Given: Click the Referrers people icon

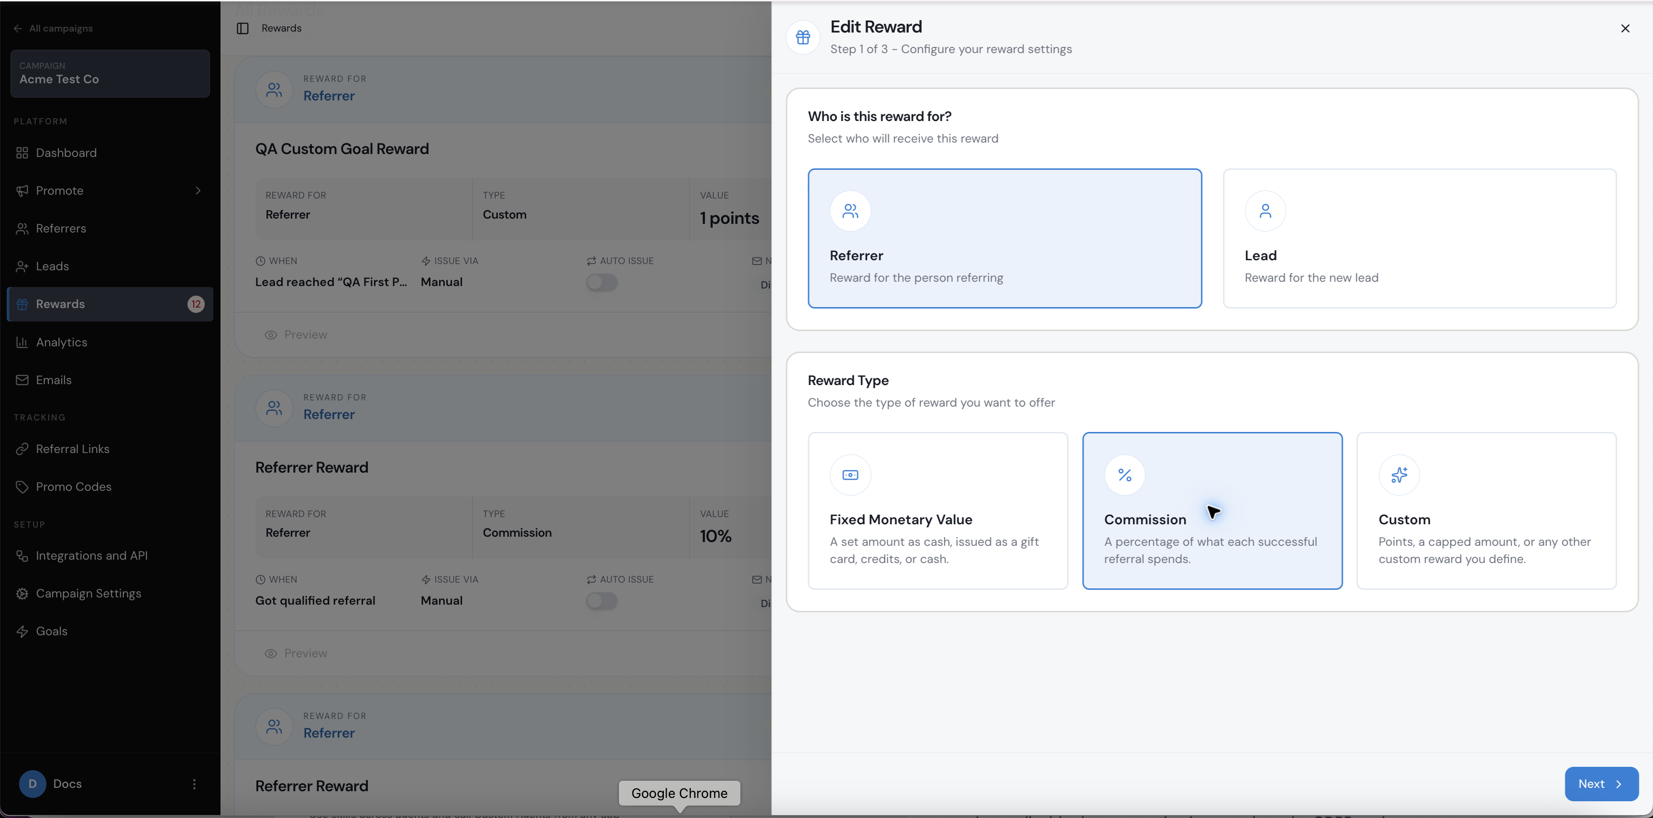Looking at the screenshot, I should (22, 228).
